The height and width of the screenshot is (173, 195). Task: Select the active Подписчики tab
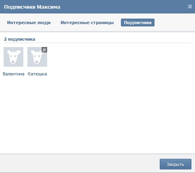tap(138, 23)
